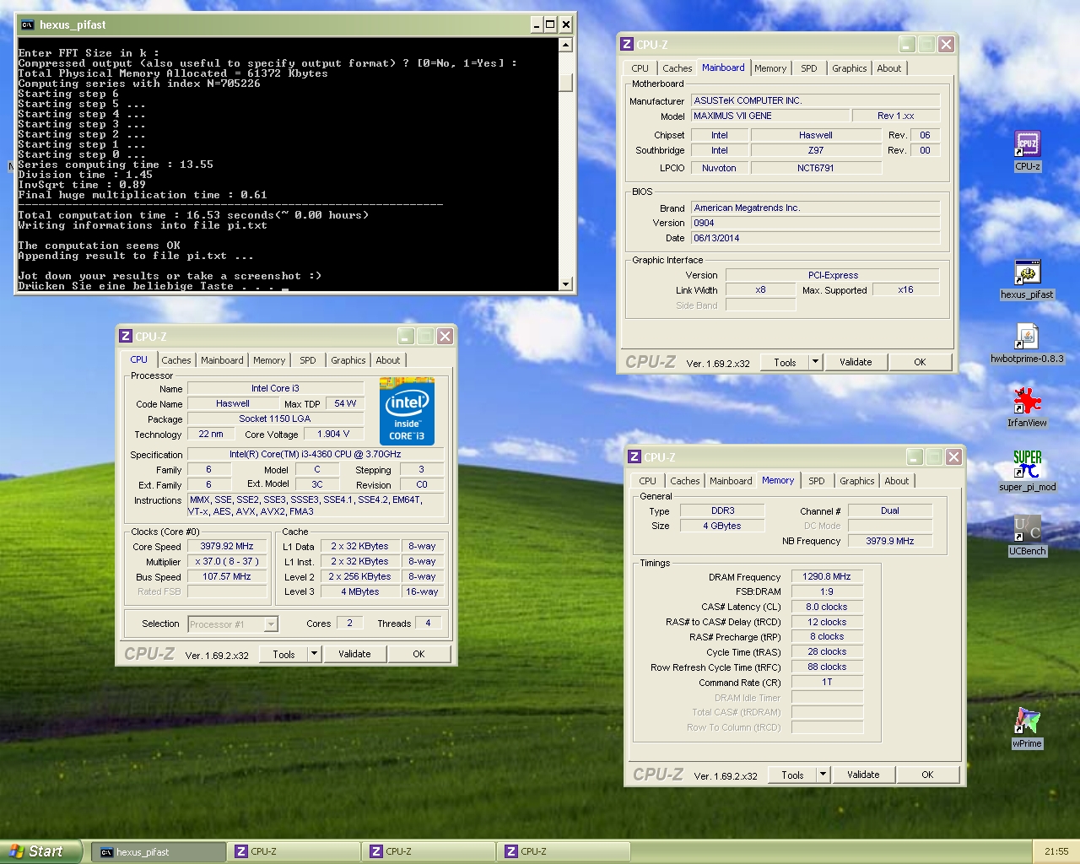Viewport: 1080px width, 864px height.
Task: Select Graphics tab in the Memory CPU-Z window
Action: pos(857,482)
